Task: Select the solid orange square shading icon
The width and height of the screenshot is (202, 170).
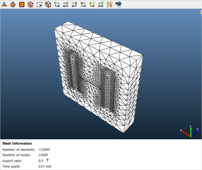Action: point(22,5)
